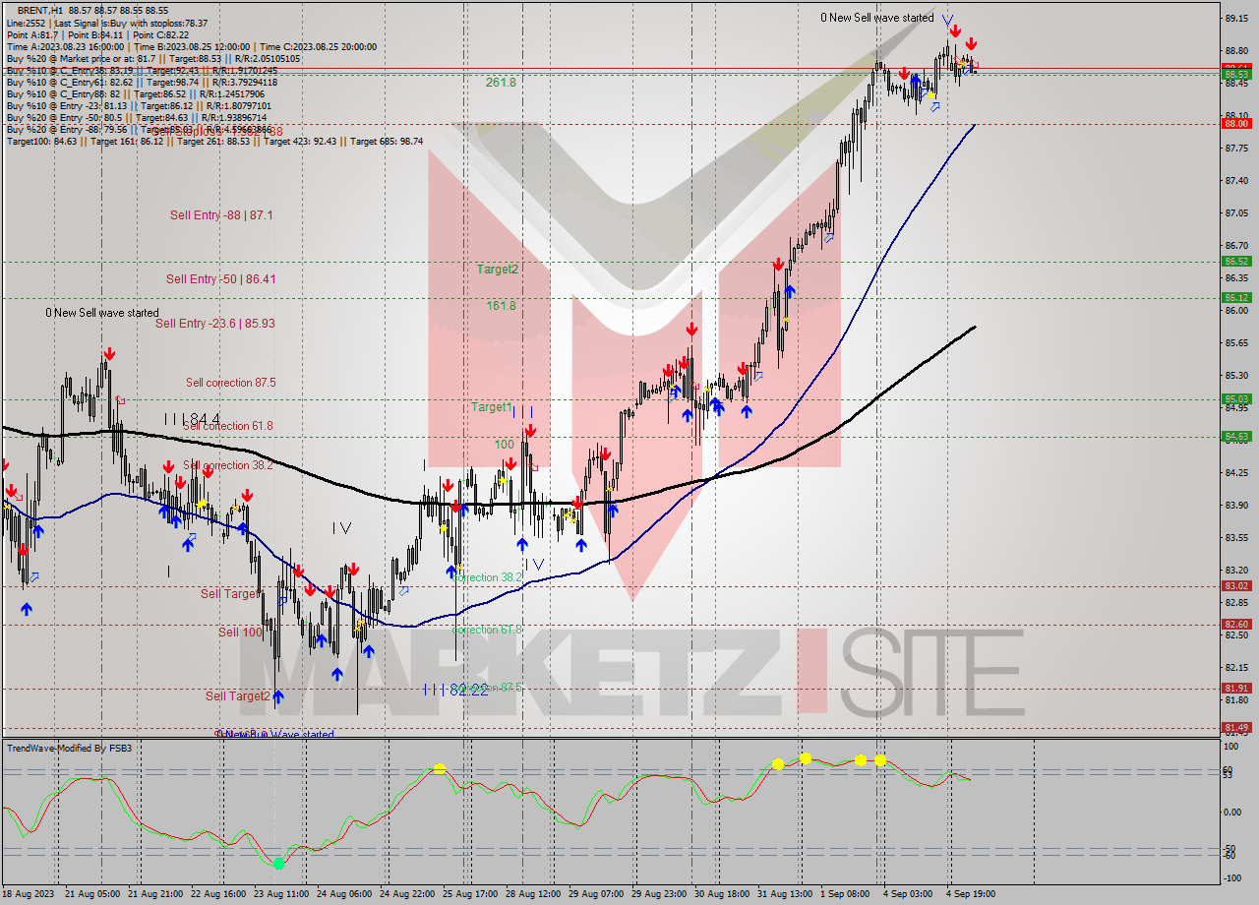
Task: Click the 'Sell correction 61.8' label
Action: pyautogui.click(x=228, y=425)
